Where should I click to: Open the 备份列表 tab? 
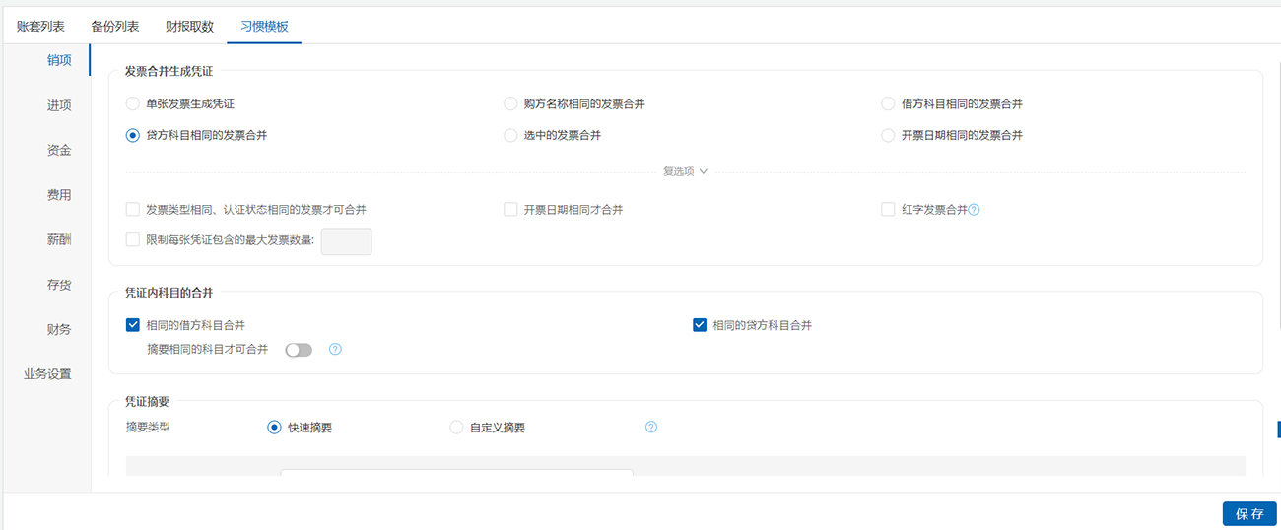point(114,27)
